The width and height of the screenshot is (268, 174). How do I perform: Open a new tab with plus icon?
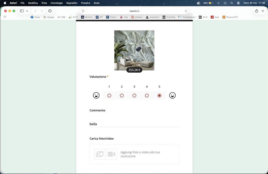click(263, 11)
